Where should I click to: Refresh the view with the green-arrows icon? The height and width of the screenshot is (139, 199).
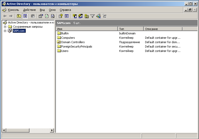(47, 16)
